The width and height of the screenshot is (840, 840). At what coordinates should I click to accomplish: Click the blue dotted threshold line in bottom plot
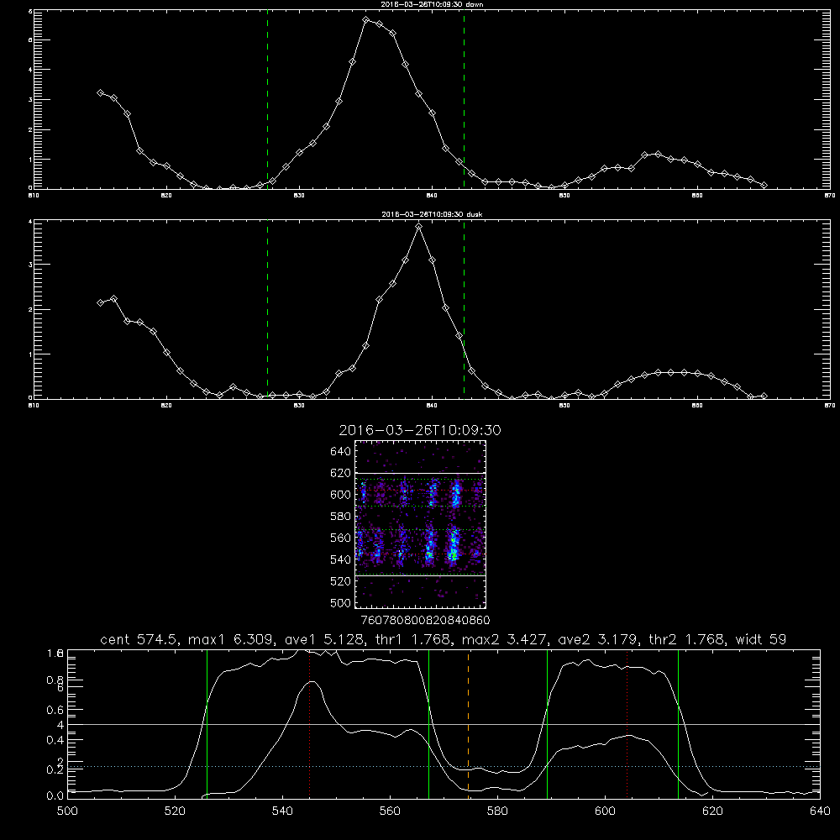pos(444,767)
